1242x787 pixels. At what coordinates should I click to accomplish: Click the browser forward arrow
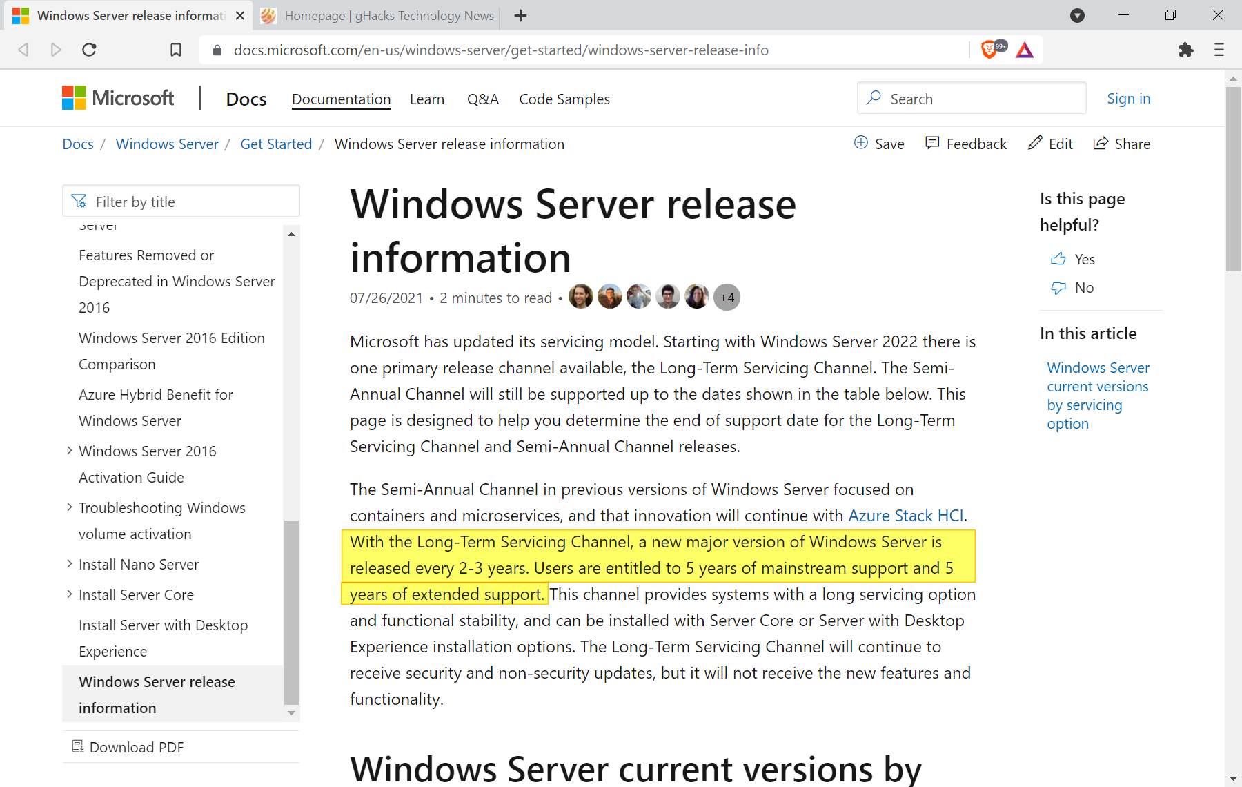point(56,50)
